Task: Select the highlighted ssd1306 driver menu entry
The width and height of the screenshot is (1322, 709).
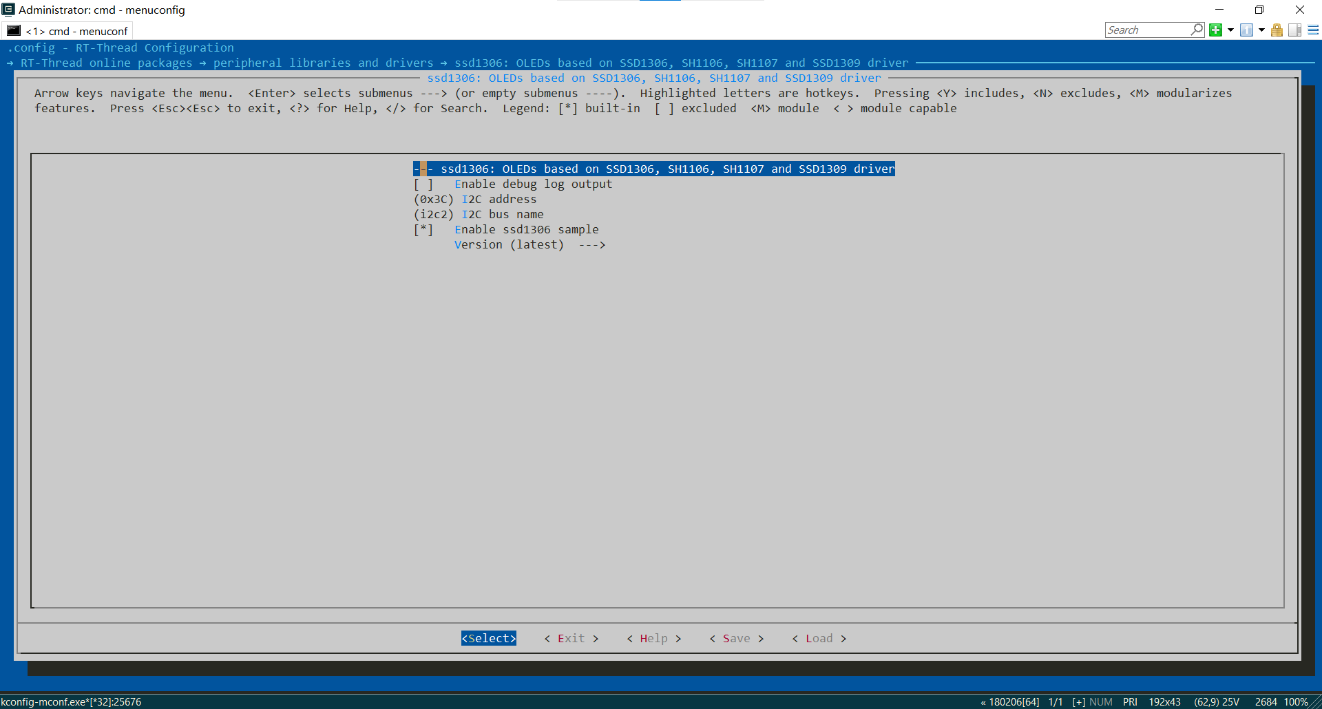Action: pos(654,169)
